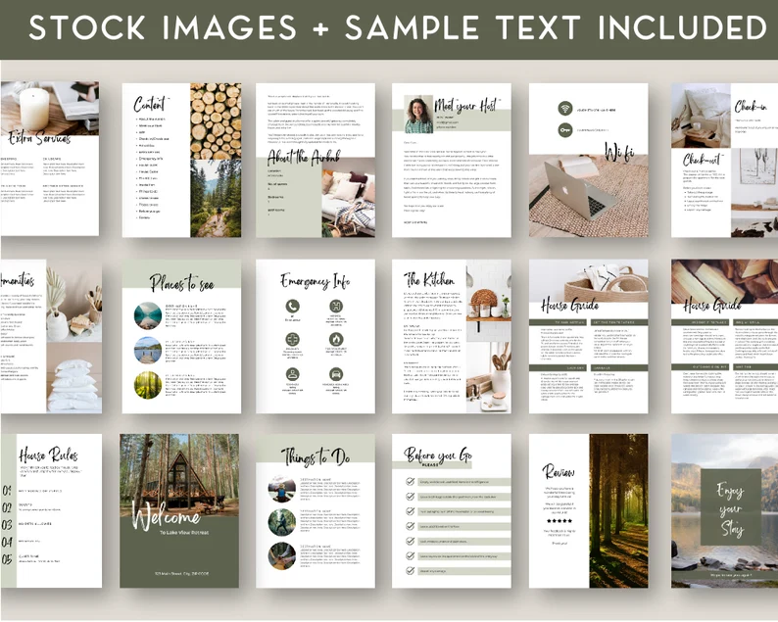Toggle the fourth Before You Go checkbox

tap(411, 526)
